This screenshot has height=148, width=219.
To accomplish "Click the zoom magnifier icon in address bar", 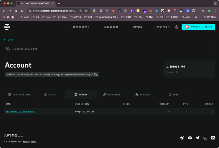I will click(81, 11).
